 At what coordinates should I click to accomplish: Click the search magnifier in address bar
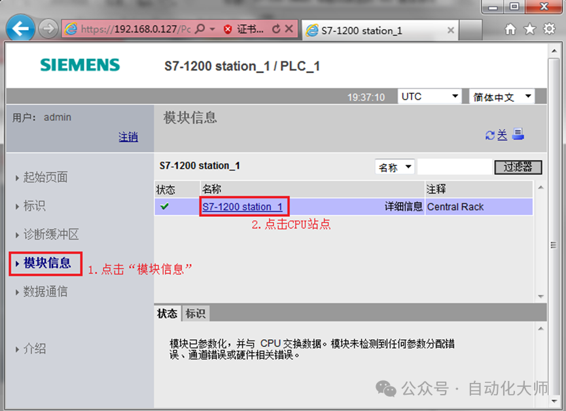pos(200,29)
